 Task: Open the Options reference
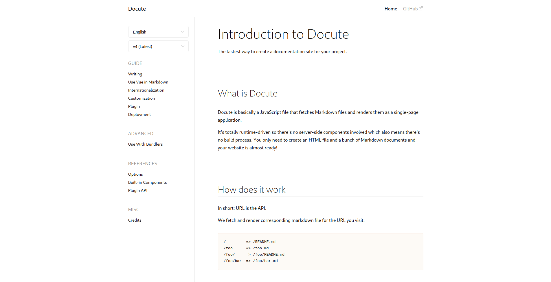click(135, 174)
